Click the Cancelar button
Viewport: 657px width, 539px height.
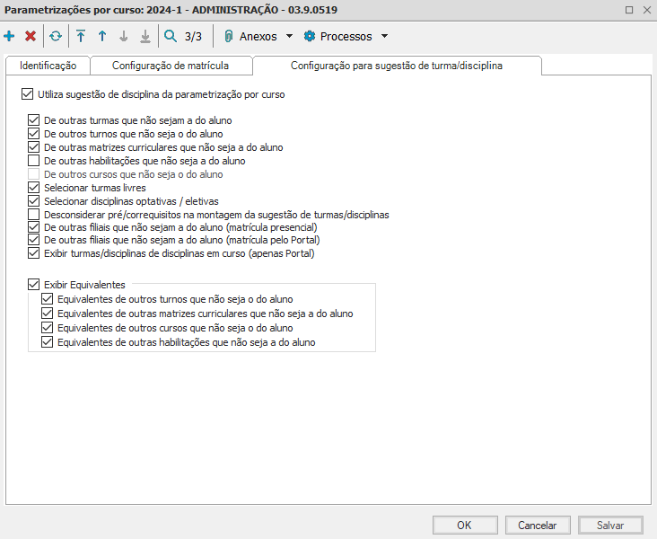pyautogui.click(x=538, y=526)
